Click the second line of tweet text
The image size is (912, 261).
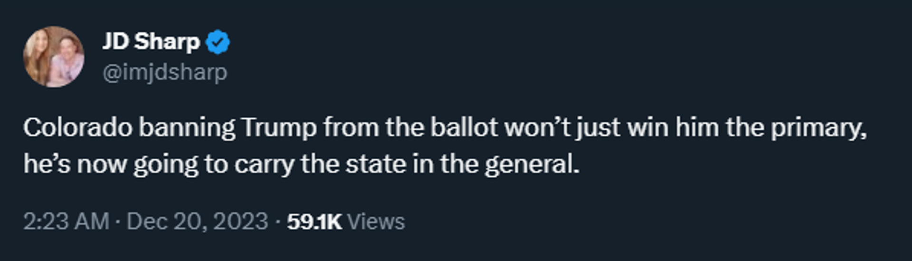[x=301, y=165]
